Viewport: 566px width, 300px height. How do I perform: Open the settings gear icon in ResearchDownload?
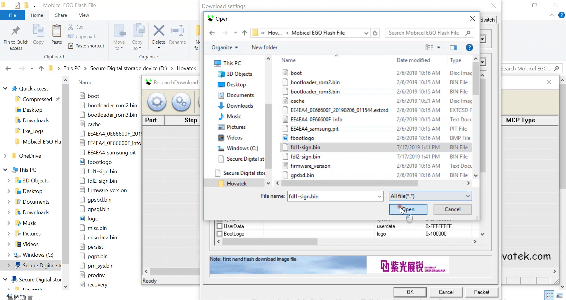[x=156, y=102]
